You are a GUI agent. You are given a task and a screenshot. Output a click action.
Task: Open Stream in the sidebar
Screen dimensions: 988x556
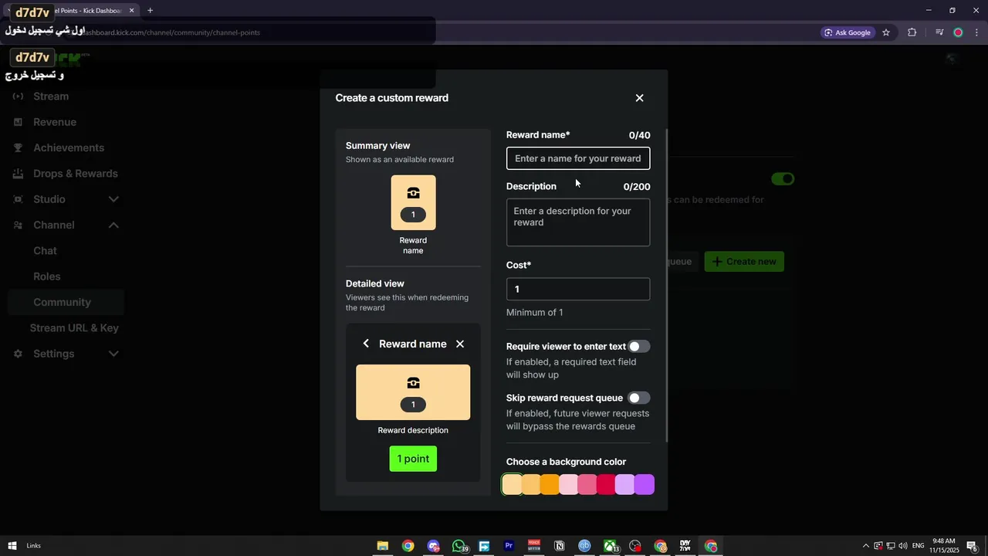coord(51,97)
